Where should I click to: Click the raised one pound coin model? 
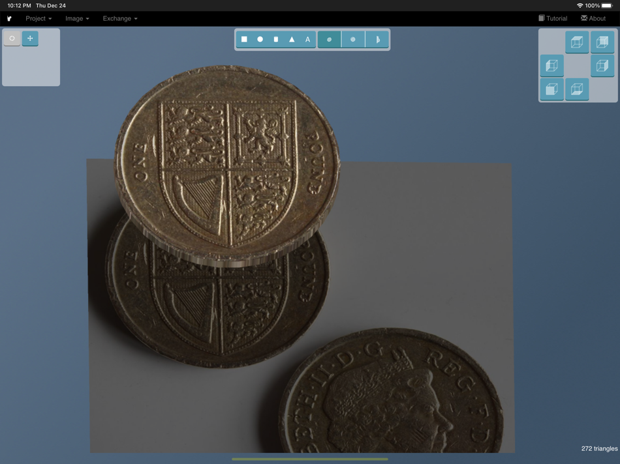coord(227,166)
